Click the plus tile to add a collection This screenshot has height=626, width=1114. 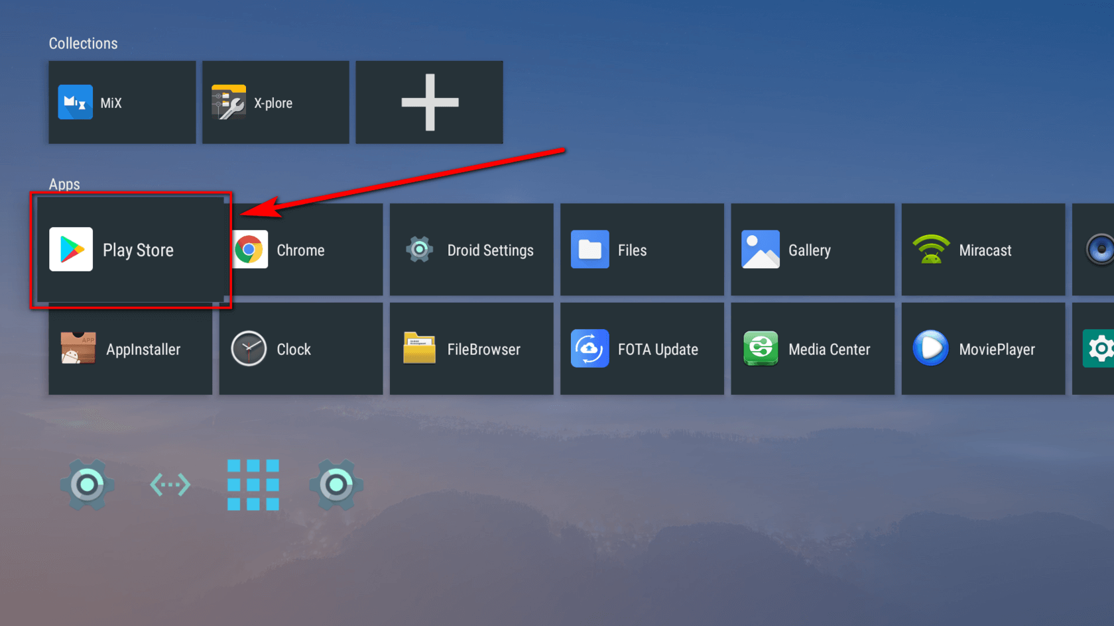(x=429, y=103)
